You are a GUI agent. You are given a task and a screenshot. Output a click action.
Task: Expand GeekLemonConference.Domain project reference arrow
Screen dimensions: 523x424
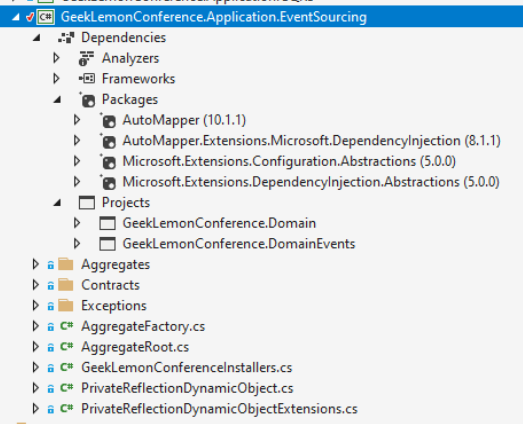[77, 223]
